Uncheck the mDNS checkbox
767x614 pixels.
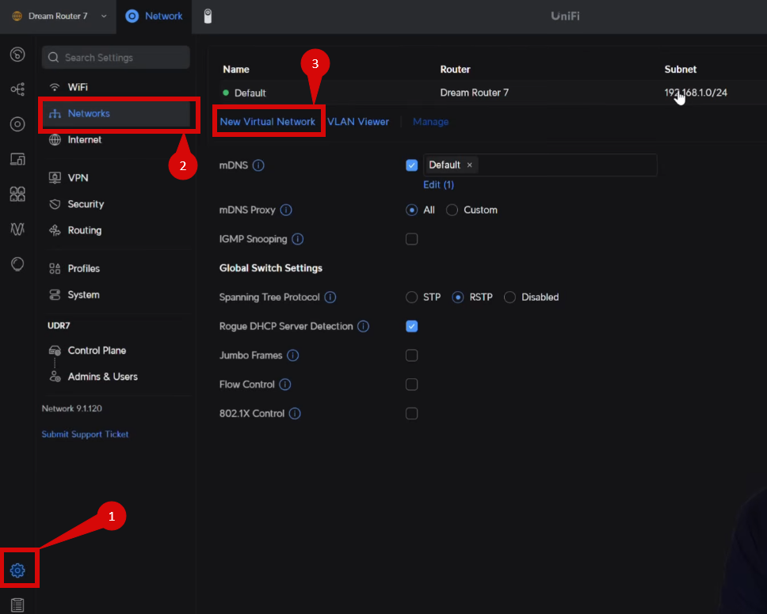point(412,165)
